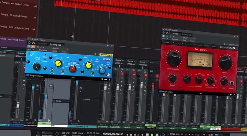Toggle the Power switch on bx_opto
The height and width of the screenshot is (136, 247).
(x=232, y=83)
